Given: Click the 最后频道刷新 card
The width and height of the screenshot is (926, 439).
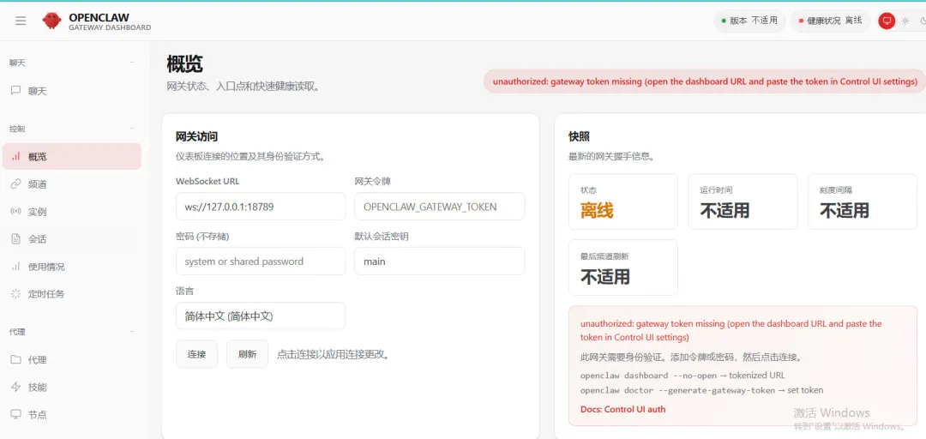Looking at the screenshot, I should pos(623,268).
